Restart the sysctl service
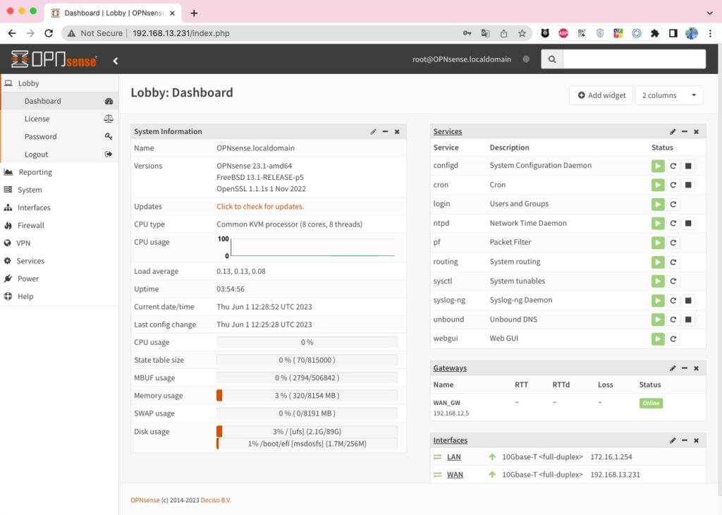The width and height of the screenshot is (722, 515). 673,281
